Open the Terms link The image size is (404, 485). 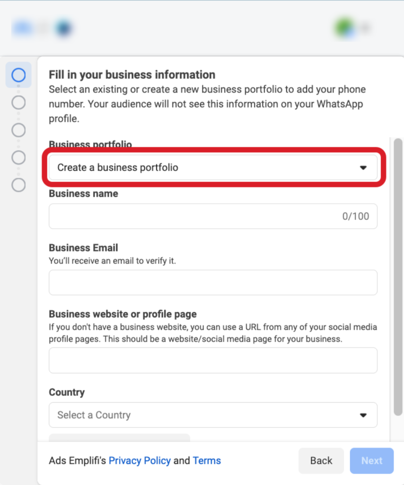pos(207,460)
